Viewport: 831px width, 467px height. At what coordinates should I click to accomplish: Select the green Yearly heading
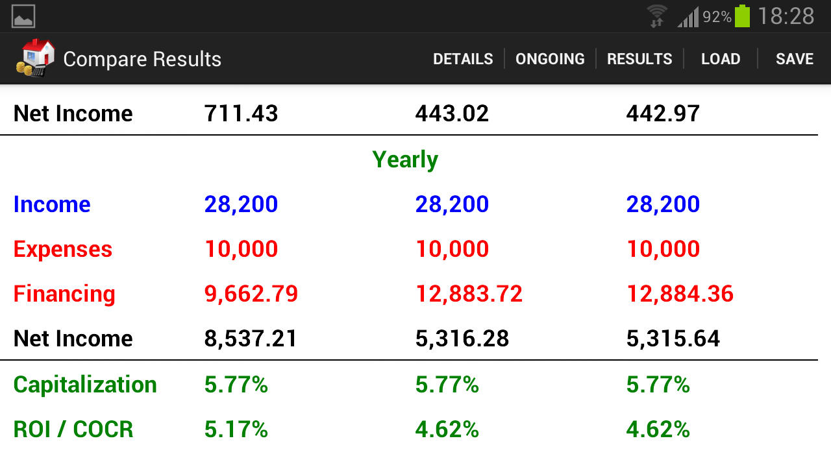click(405, 160)
